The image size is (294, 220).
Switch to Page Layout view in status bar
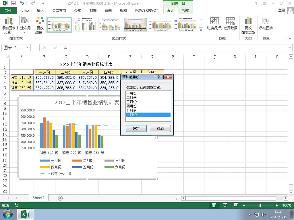point(225,205)
